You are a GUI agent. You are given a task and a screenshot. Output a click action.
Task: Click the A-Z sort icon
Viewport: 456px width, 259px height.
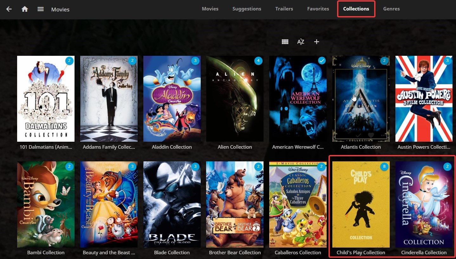(x=300, y=41)
